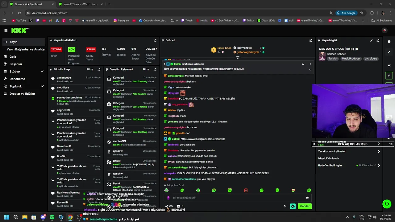
Task: Open Yasaklanmış kelimeler settings arrow
Action: 379,151
